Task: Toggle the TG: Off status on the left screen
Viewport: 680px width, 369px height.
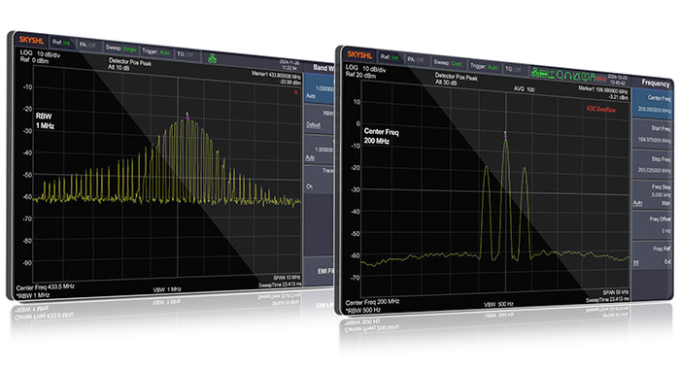Action: (x=186, y=54)
